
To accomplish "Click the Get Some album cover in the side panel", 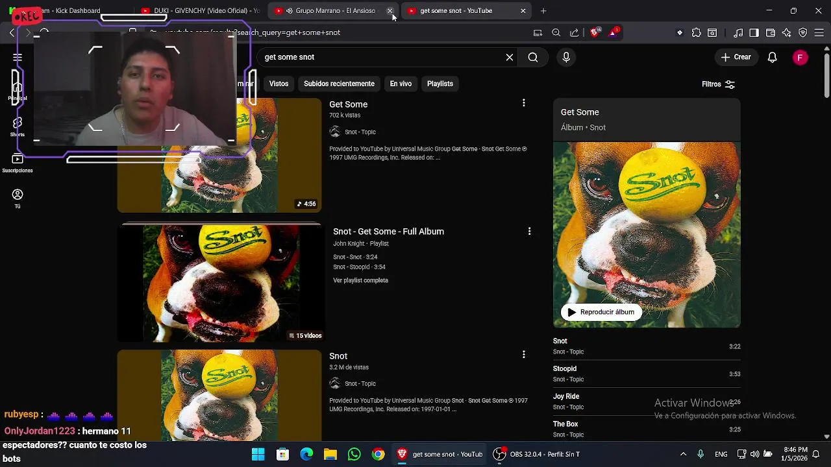I will tap(647, 235).
